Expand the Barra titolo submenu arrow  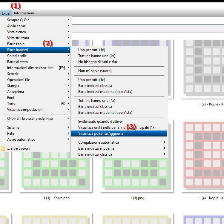pos(68,44)
